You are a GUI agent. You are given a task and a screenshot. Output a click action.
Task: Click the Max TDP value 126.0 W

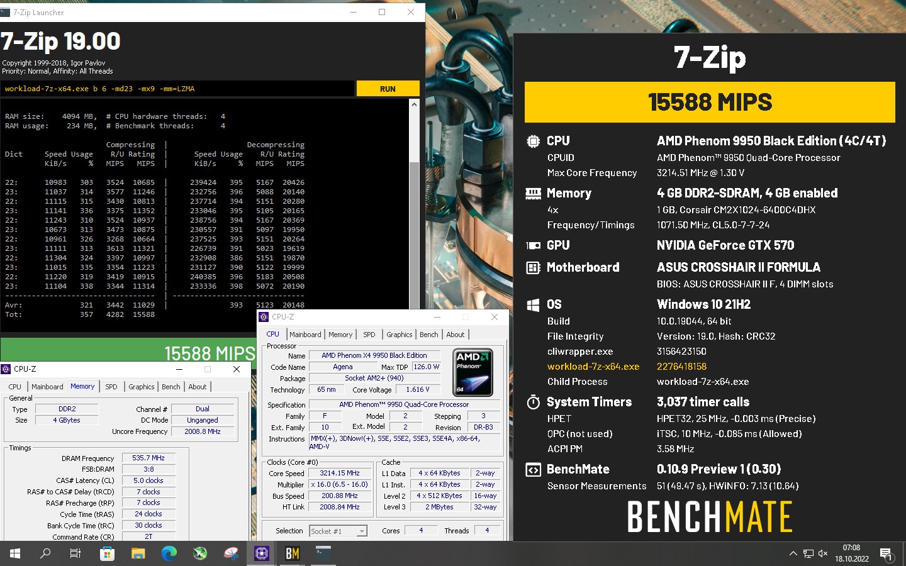427,367
